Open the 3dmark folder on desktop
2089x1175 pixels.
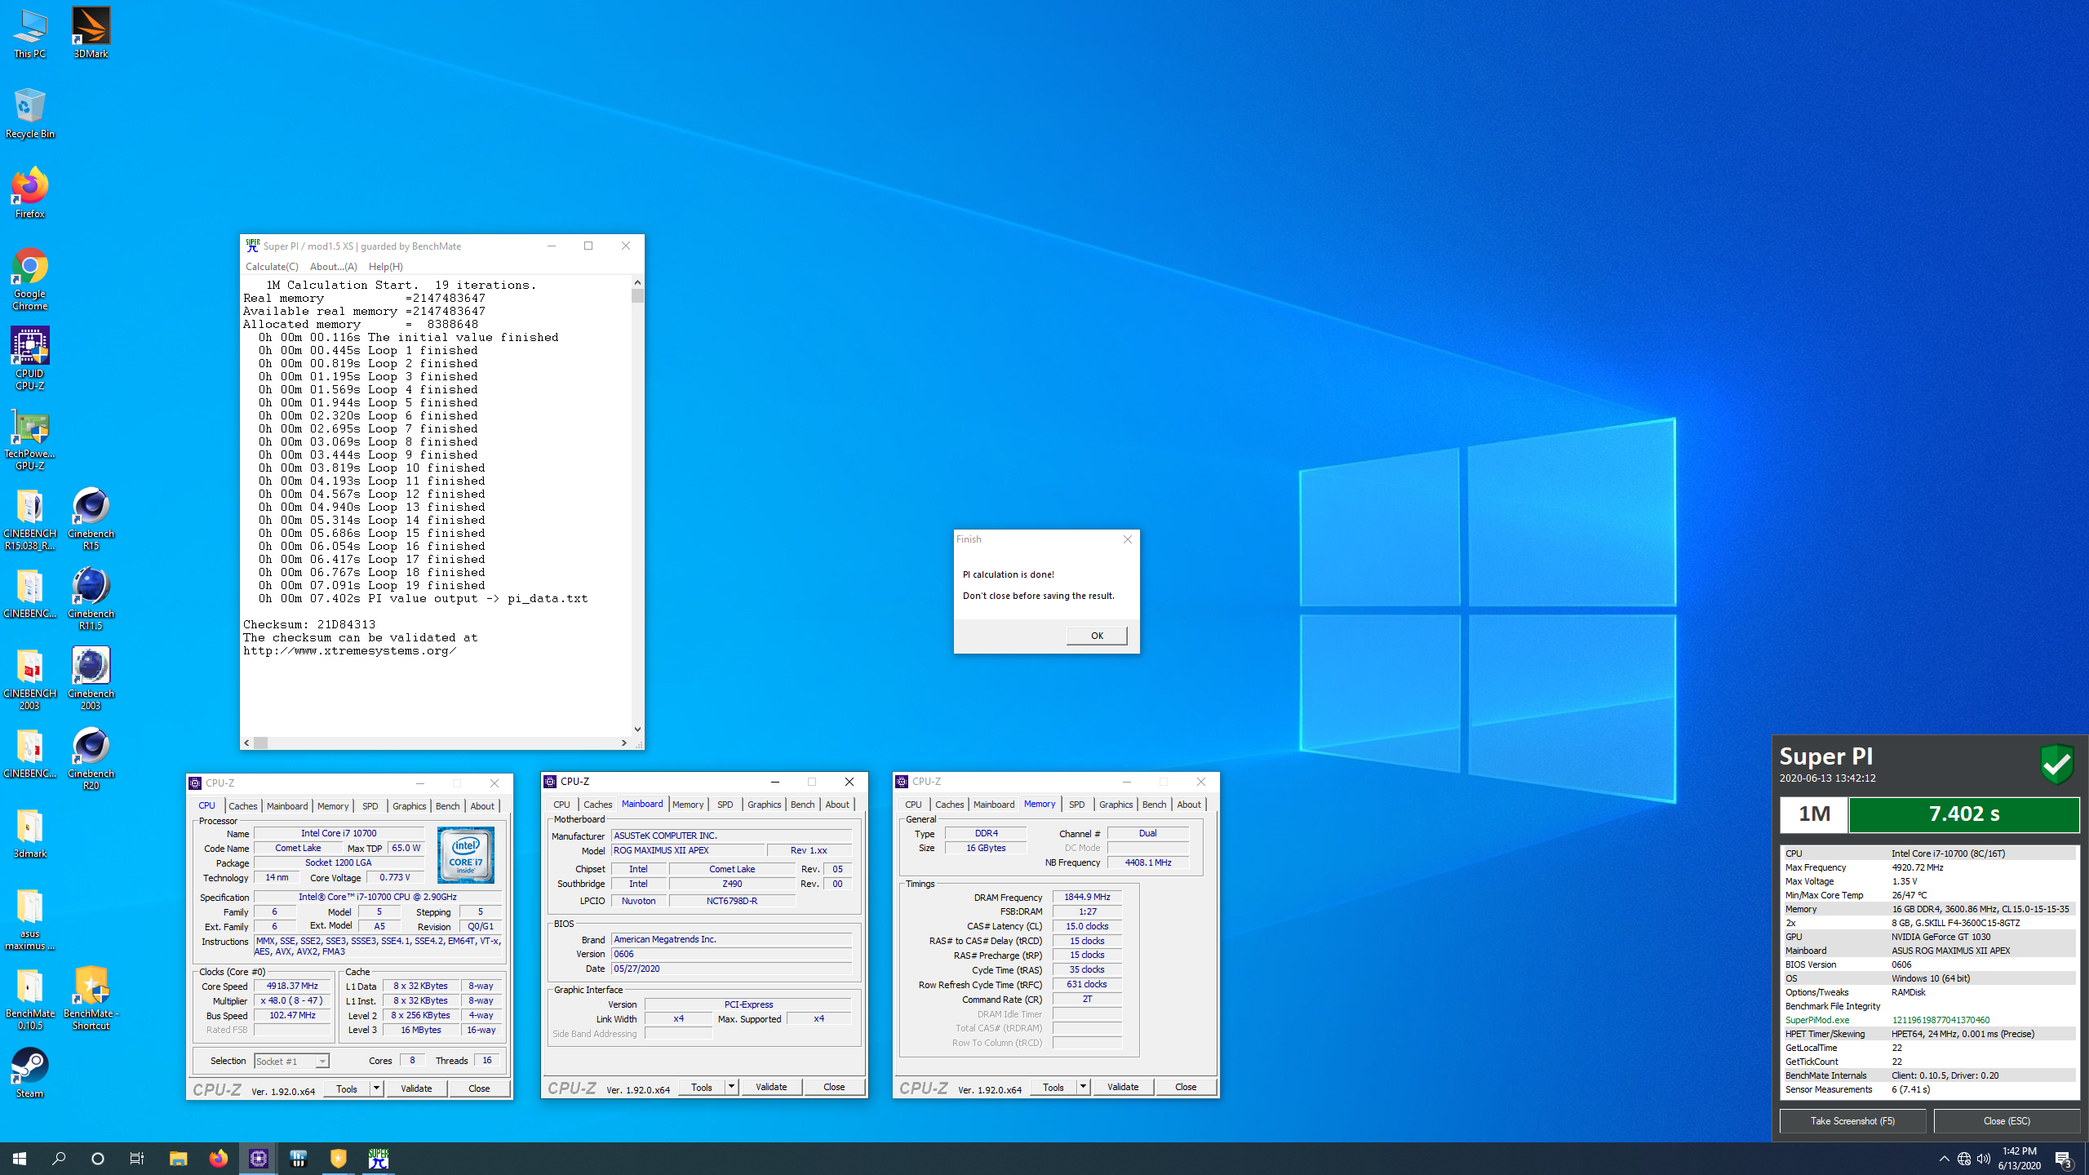[29, 832]
